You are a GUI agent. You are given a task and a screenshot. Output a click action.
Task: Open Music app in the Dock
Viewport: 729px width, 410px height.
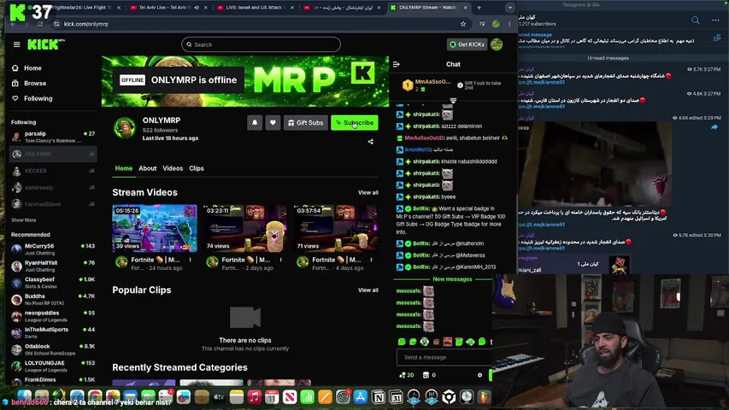(x=254, y=397)
